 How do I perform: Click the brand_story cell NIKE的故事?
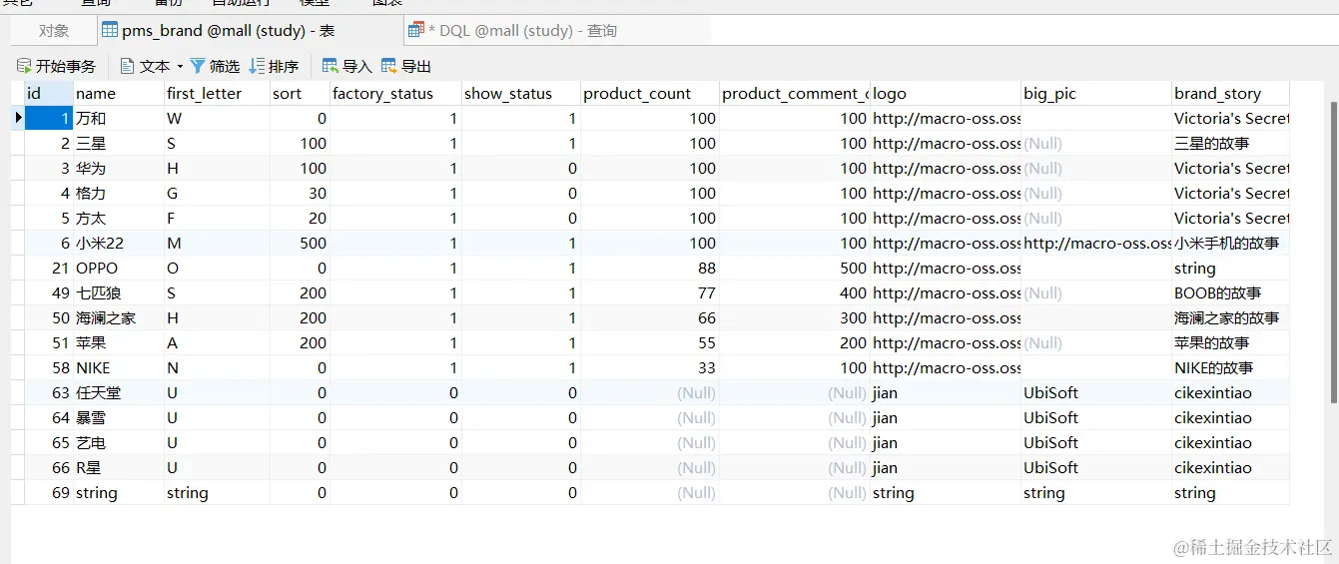point(1230,367)
